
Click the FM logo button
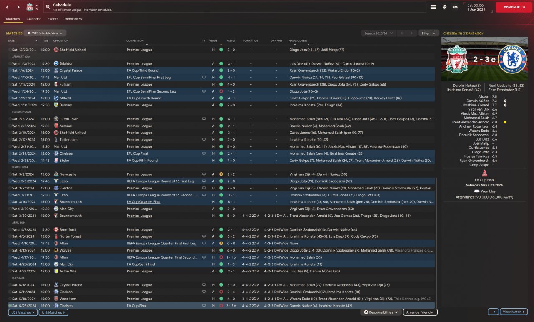pos(455,7)
